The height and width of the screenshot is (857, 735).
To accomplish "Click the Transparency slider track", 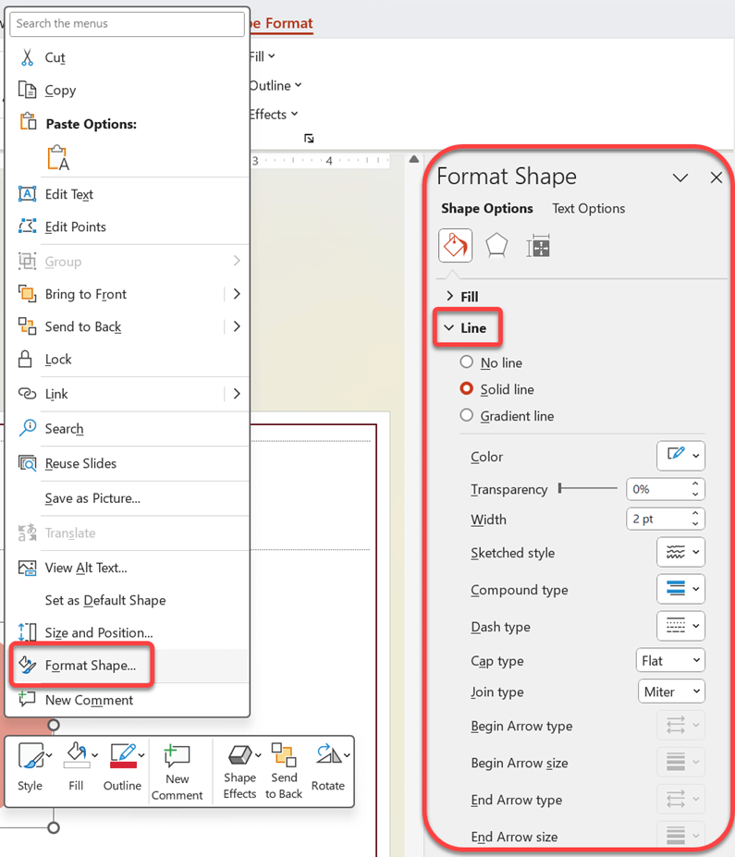I will point(588,488).
